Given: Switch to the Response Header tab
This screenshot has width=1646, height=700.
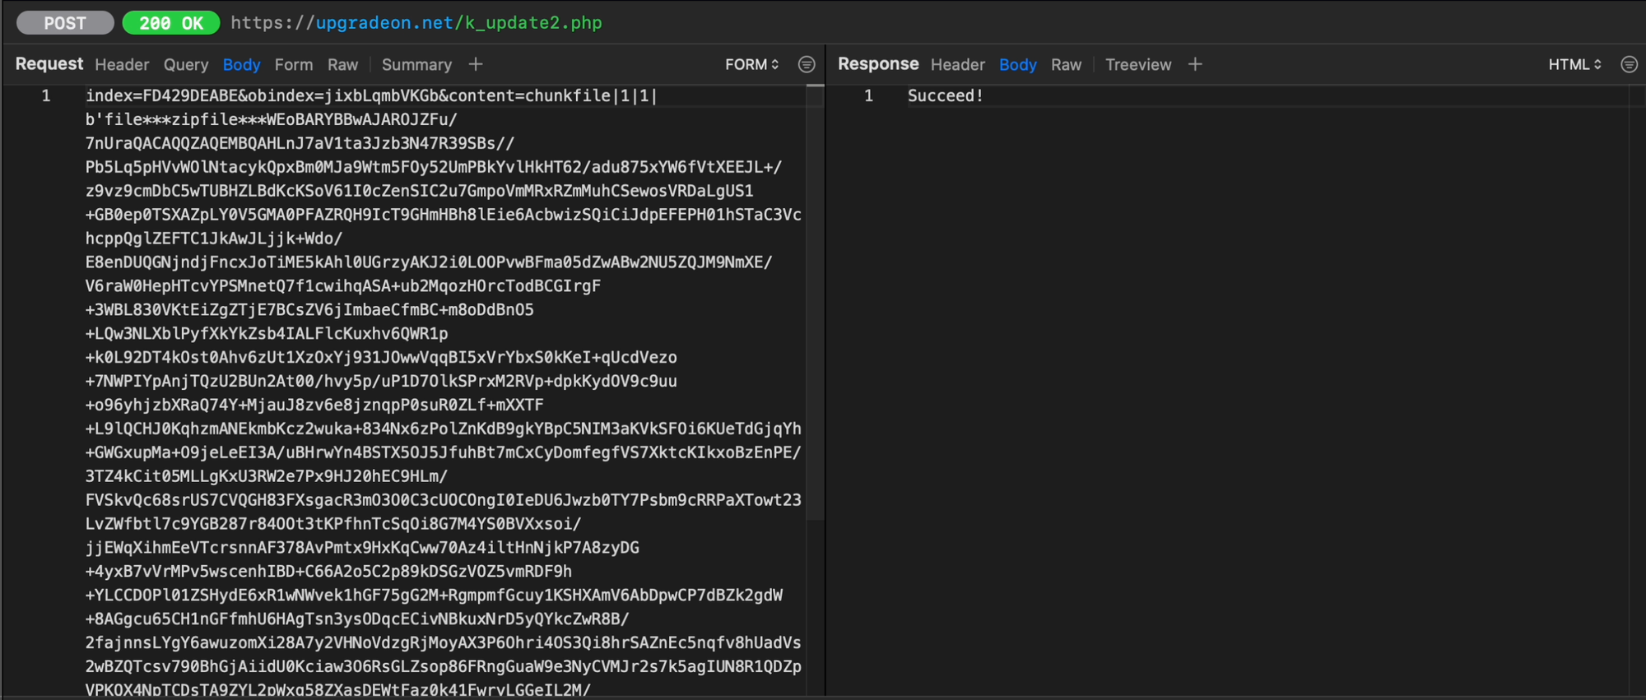Looking at the screenshot, I should [957, 64].
